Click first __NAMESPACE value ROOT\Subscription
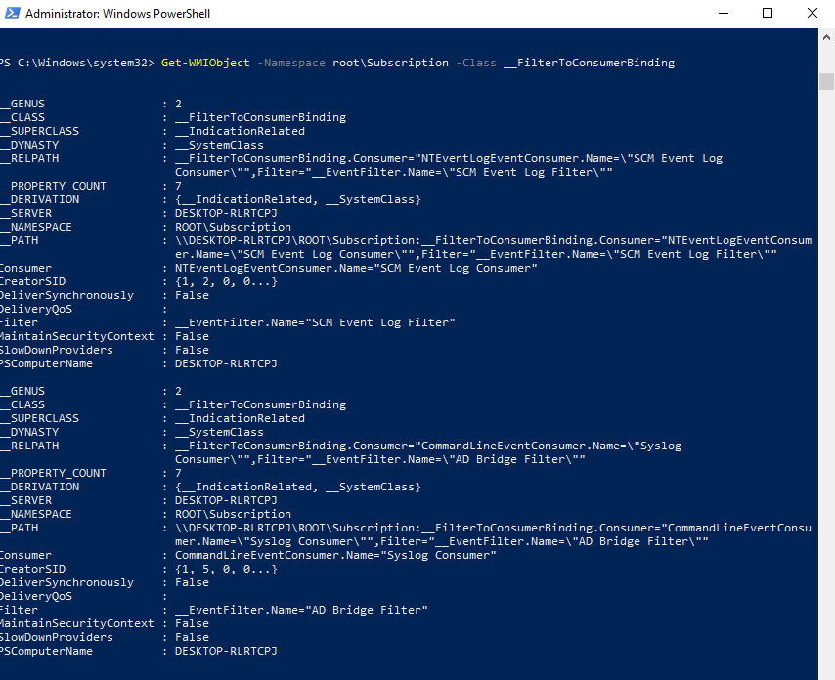 pos(234,228)
